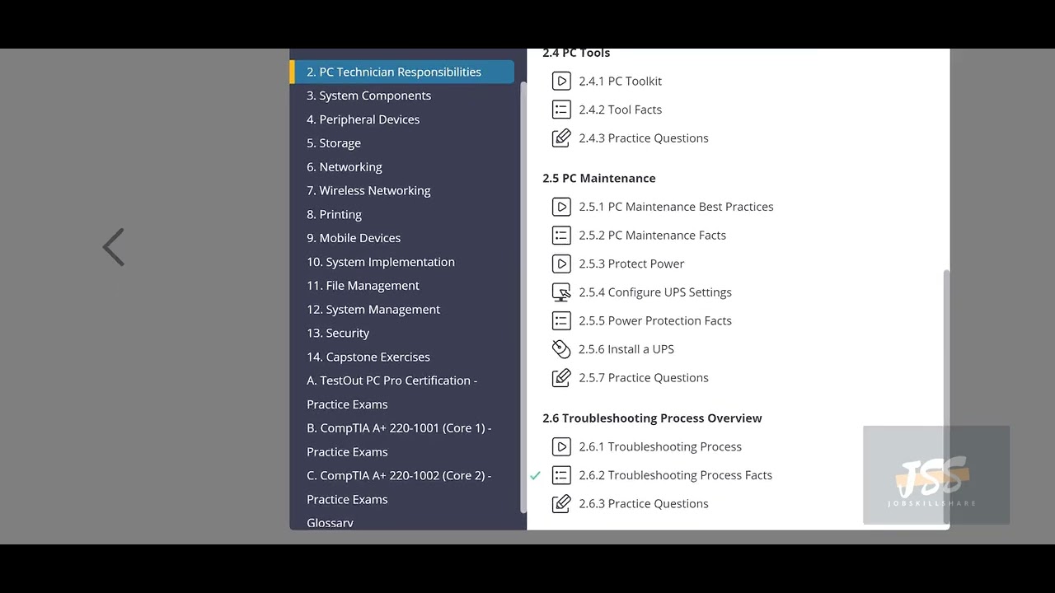Go to chapter 13. Security
This screenshot has height=593, width=1055.
click(x=338, y=333)
